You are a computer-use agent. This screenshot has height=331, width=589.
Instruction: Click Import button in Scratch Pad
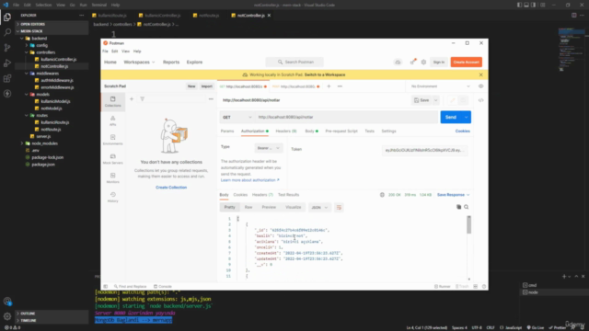(206, 86)
